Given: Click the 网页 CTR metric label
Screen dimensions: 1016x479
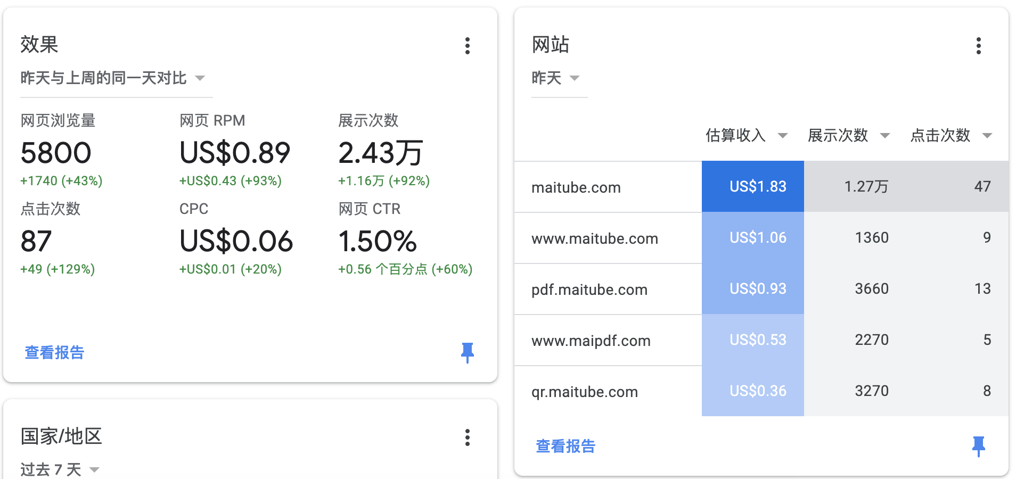Looking at the screenshot, I should [x=369, y=209].
